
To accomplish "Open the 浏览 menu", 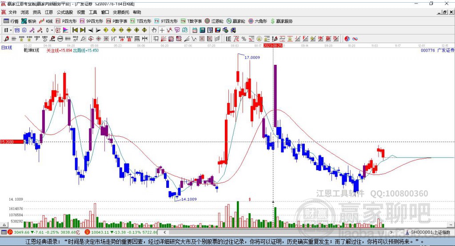I will tap(25, 12).
